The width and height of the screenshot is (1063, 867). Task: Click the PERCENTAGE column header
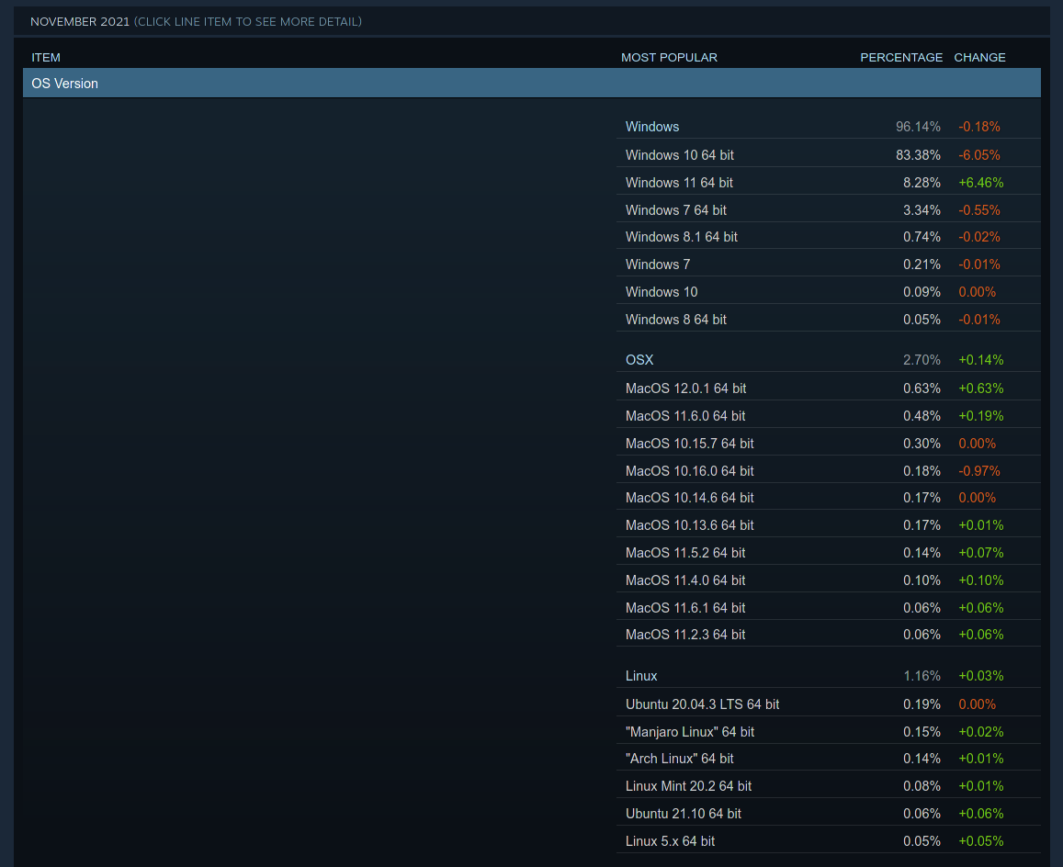coord(901,58)
